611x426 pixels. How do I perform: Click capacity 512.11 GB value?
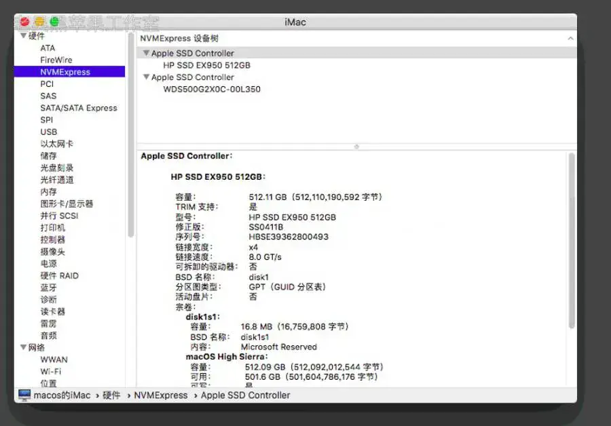316,197
